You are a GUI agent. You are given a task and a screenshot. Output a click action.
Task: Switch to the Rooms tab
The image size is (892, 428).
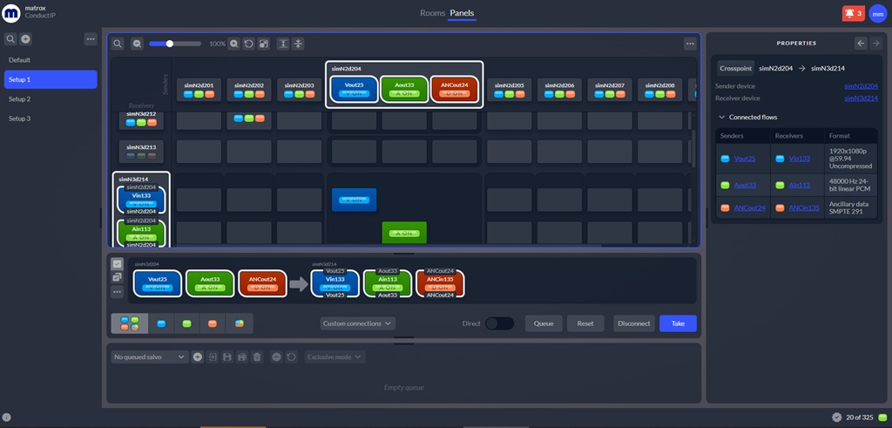(x=432, y=12)
